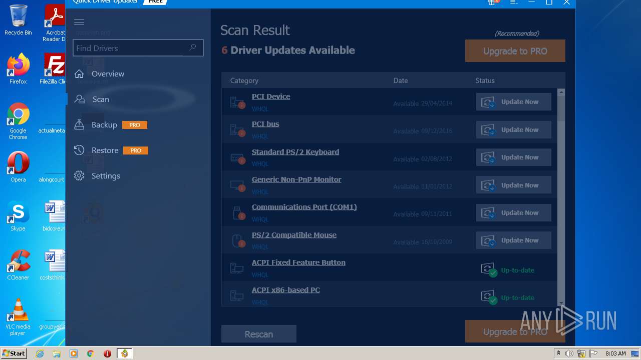
Task: Click the Find Drivers search field
Action: click(x=138, y=48)
